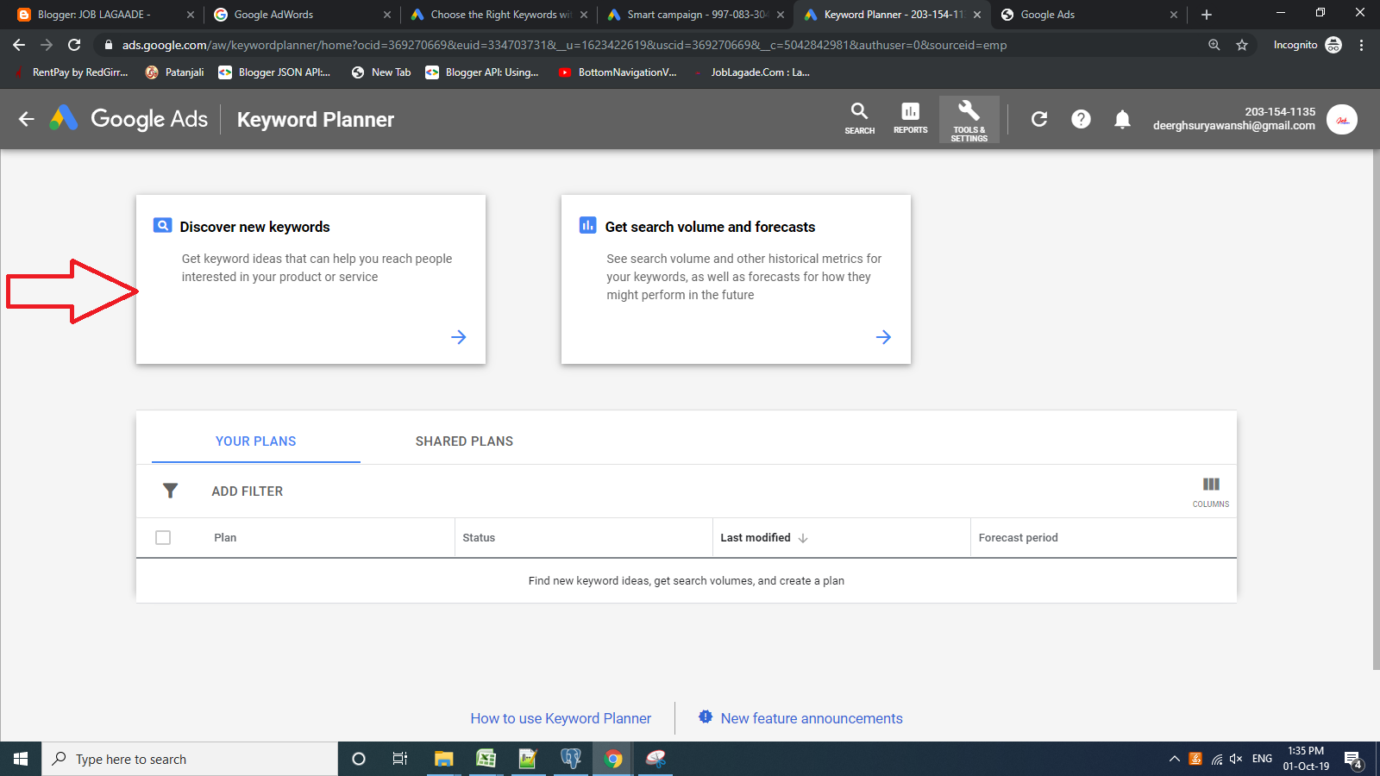This screenshot has width=1380, height=776.
Task: Click the arrow on Discover new keywords card
Action: pyautogui.click(x=459, y=337)
